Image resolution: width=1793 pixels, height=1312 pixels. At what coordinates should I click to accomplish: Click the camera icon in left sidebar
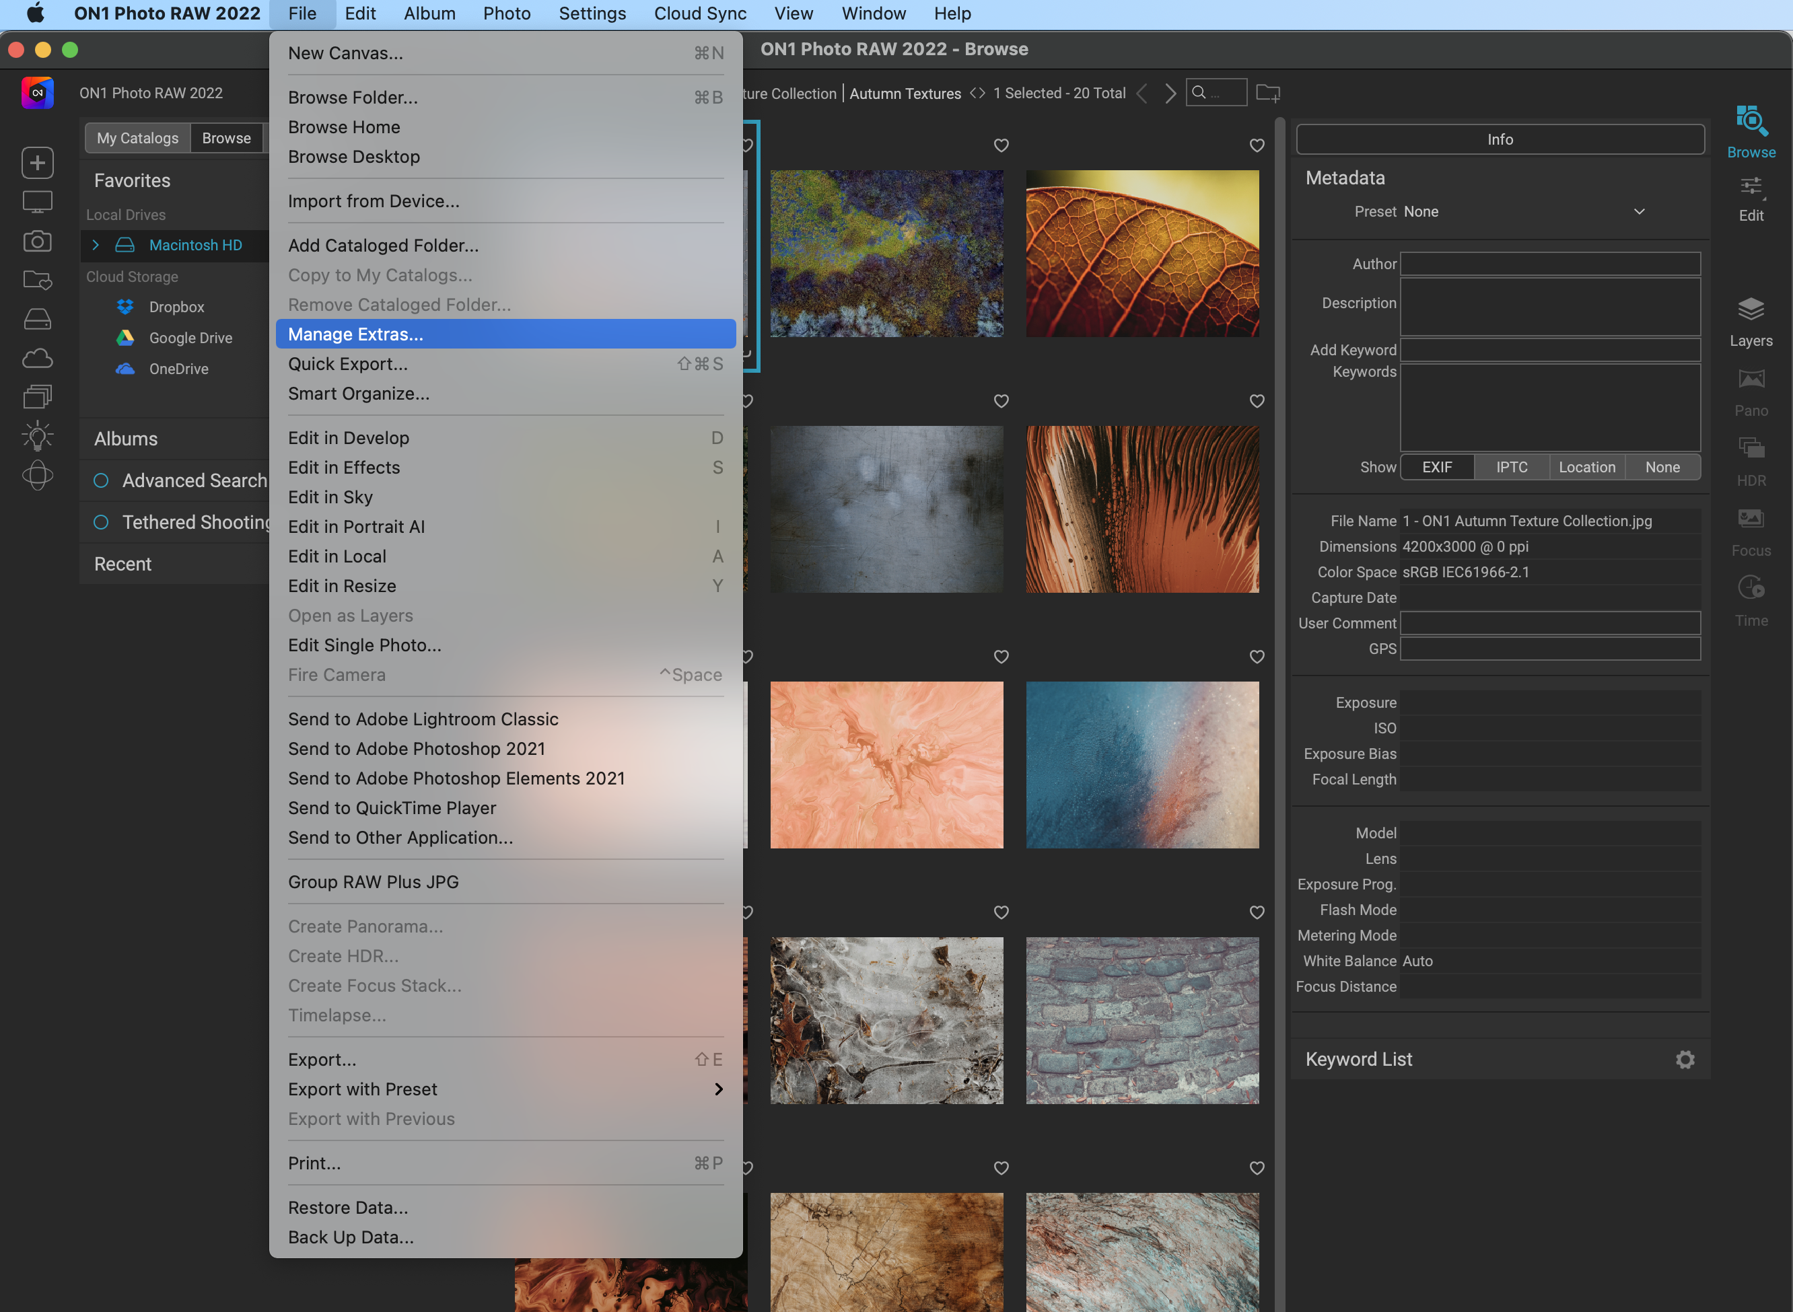tap(36, 242)
